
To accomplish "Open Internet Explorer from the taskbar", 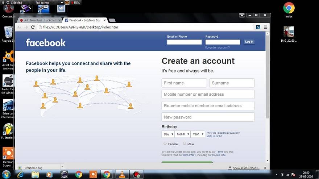I will click(x=21, y=175).
